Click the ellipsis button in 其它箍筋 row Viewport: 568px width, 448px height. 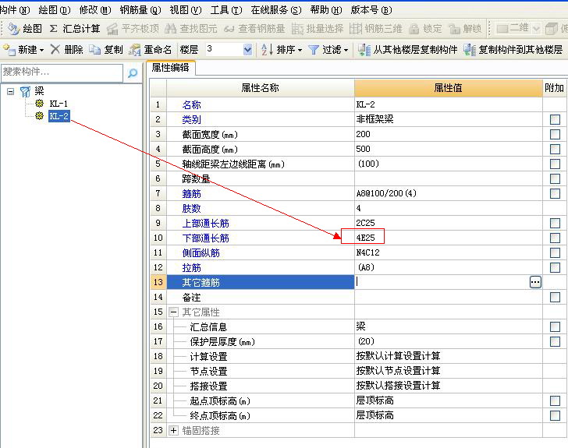535,282
